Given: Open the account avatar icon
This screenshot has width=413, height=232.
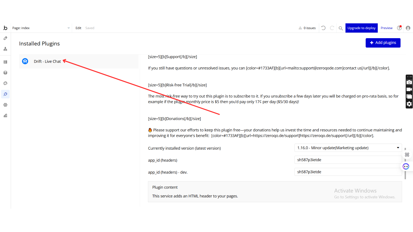Looking at the screenshot, I should point(408,28).
